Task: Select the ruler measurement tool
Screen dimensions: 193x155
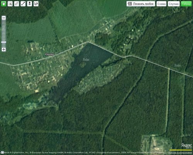Action: coord(17,4)
